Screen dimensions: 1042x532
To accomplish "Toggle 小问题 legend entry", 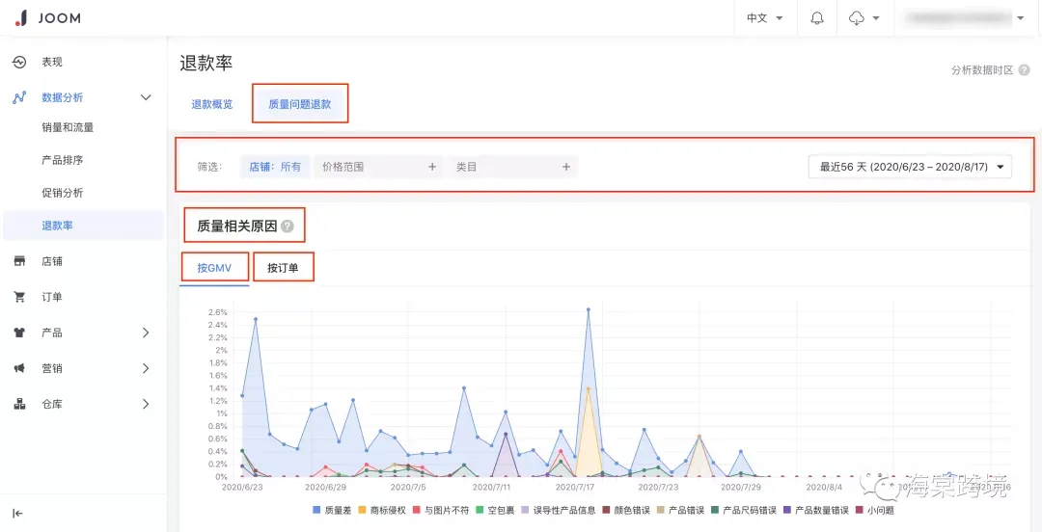I will pos(874,511).
